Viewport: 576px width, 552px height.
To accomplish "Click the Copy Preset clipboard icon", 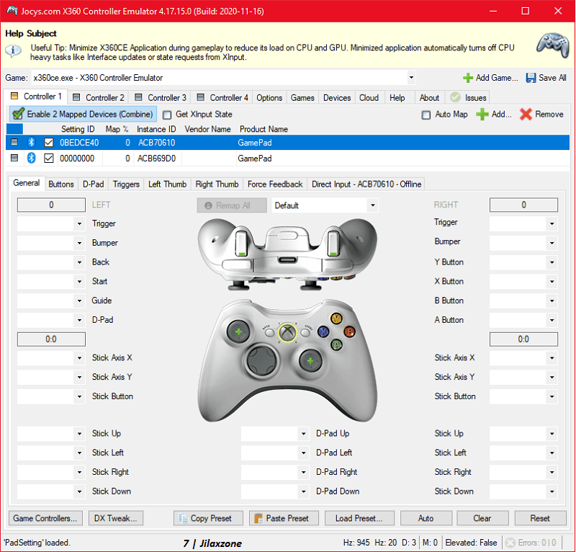I will pos(184,518).
